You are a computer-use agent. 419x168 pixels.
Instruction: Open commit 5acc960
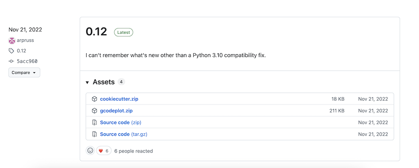27,61
